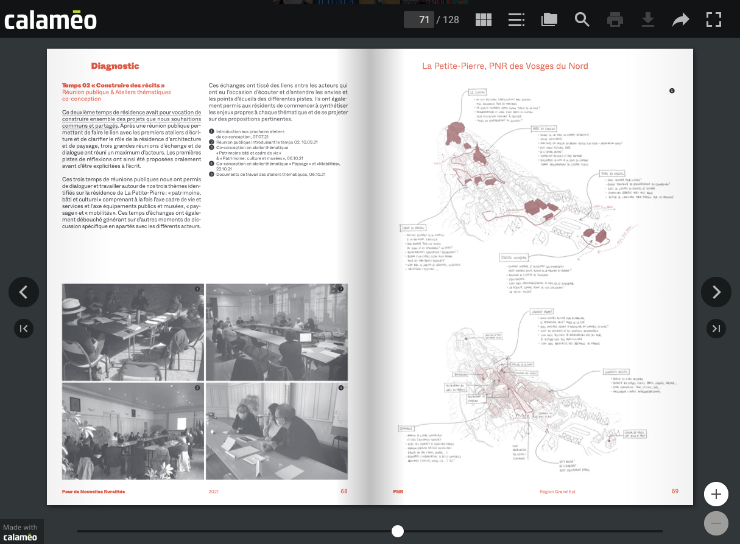Screen dimensions: 740x544
Task: Open the publications folder icon
Action: pyautogui.click(x=549, y=19)
